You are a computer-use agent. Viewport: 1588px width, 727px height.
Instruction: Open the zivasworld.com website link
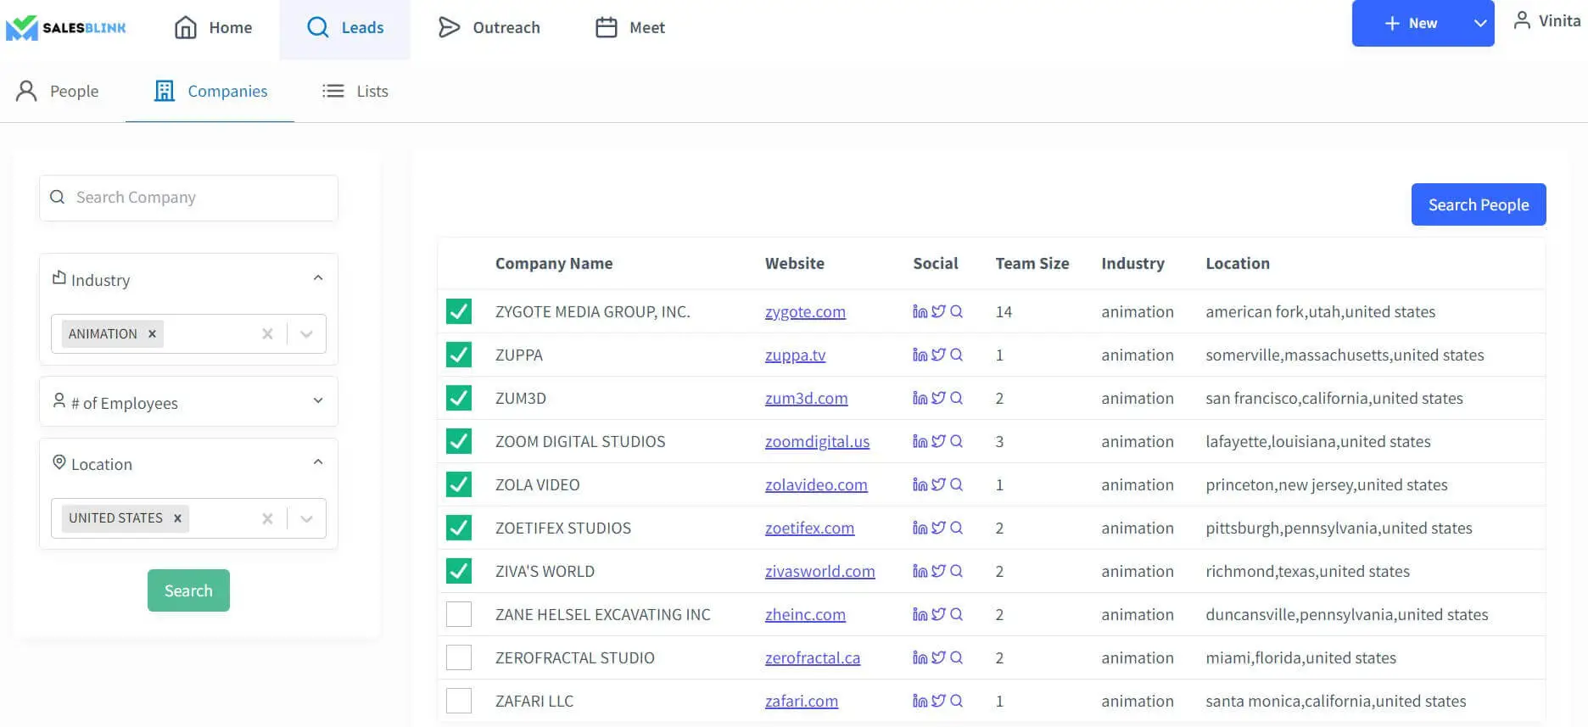point(819,571)
